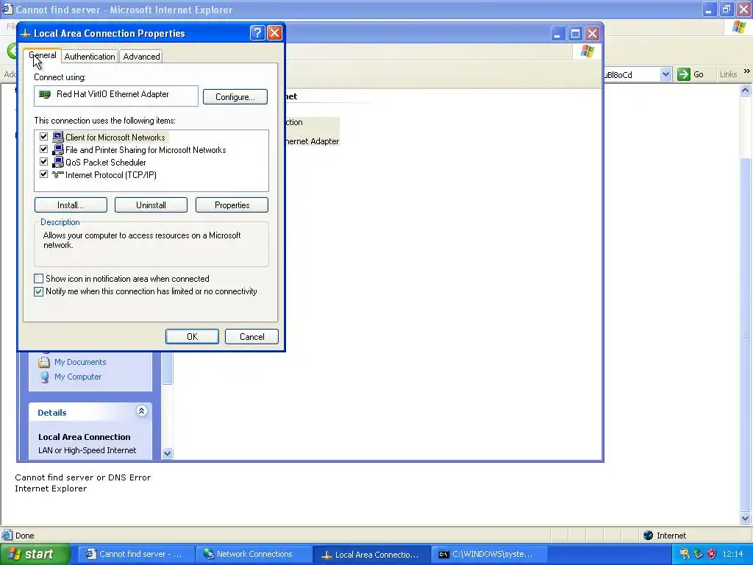The image size is (753, 565).
Task: Select File and Printer Sharing icon
Action: [58, 149]
